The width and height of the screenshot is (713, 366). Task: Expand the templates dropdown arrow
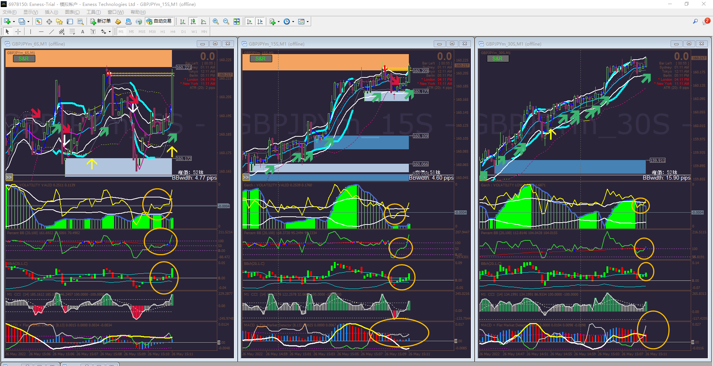click(307, 21)
